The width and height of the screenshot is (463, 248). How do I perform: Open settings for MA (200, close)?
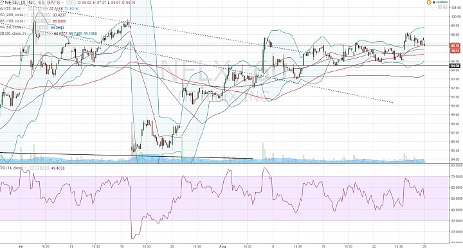(39, 15)
